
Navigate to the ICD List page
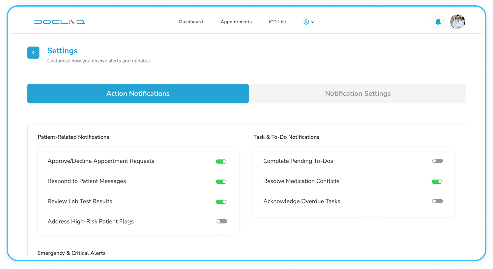277,22
